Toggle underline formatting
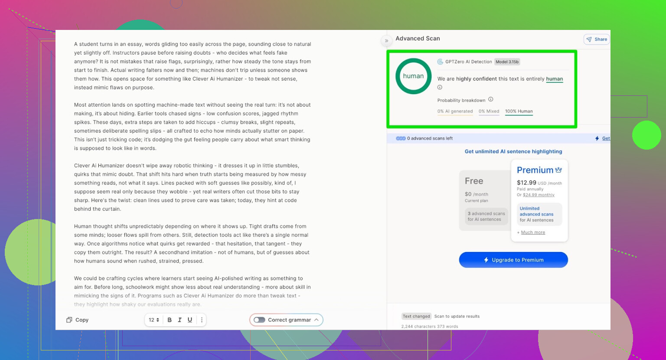This screenshot has height=360, width=666. click(x=190, y=320)
